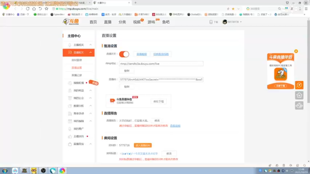
Task: Expand the 数据分析 sidebar section
Action: pos(91,106)
